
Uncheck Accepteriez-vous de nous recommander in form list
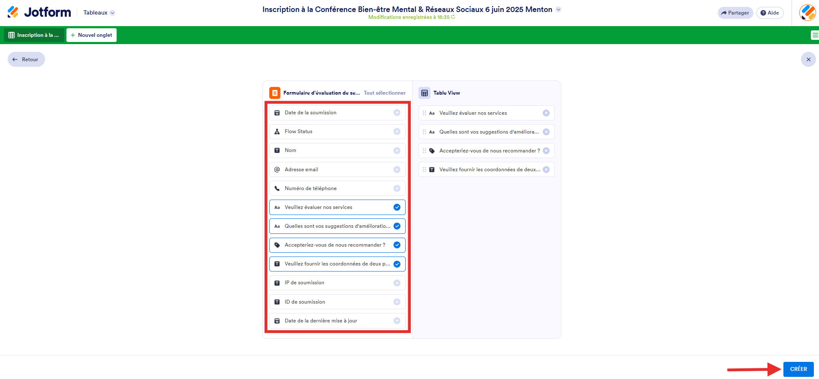[x=397, y=245]
